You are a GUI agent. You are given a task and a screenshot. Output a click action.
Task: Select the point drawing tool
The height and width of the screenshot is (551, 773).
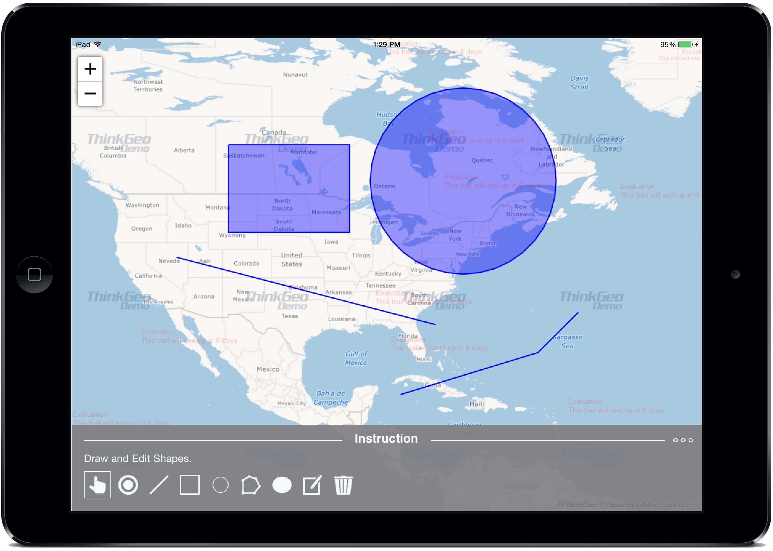point(128,485)
